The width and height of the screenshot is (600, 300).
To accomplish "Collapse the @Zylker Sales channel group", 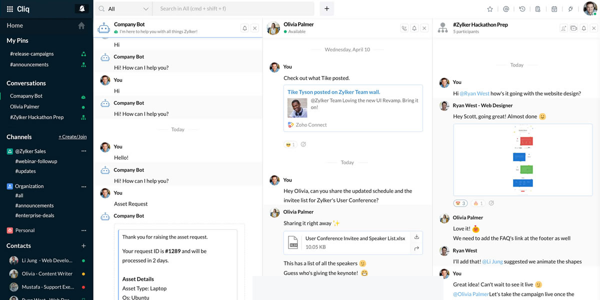I will 9,151.
